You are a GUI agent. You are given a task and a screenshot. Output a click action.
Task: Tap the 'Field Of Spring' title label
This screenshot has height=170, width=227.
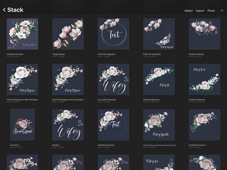pos(196,54)
